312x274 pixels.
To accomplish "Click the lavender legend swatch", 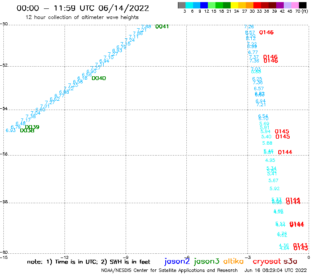I will (x=287, y=5).
